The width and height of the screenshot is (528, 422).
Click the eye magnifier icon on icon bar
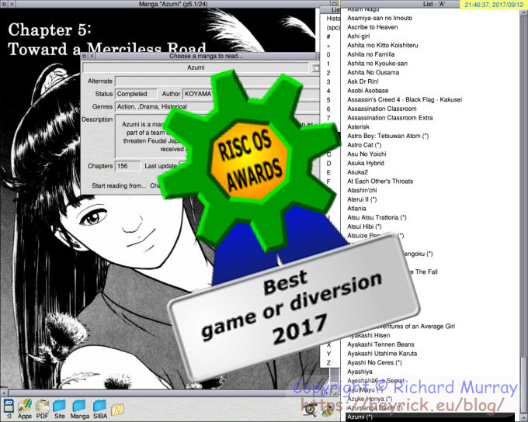[x=310, y=410]
